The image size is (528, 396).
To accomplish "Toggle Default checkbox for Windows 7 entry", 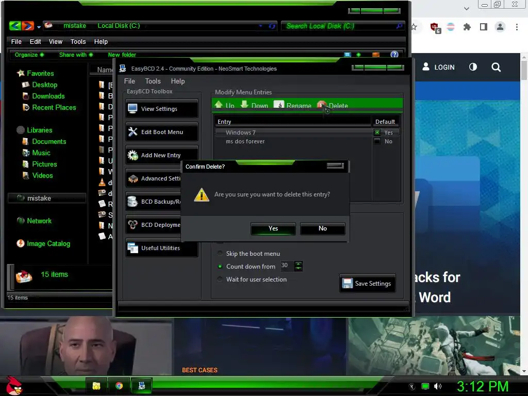I will coord(377,133).
